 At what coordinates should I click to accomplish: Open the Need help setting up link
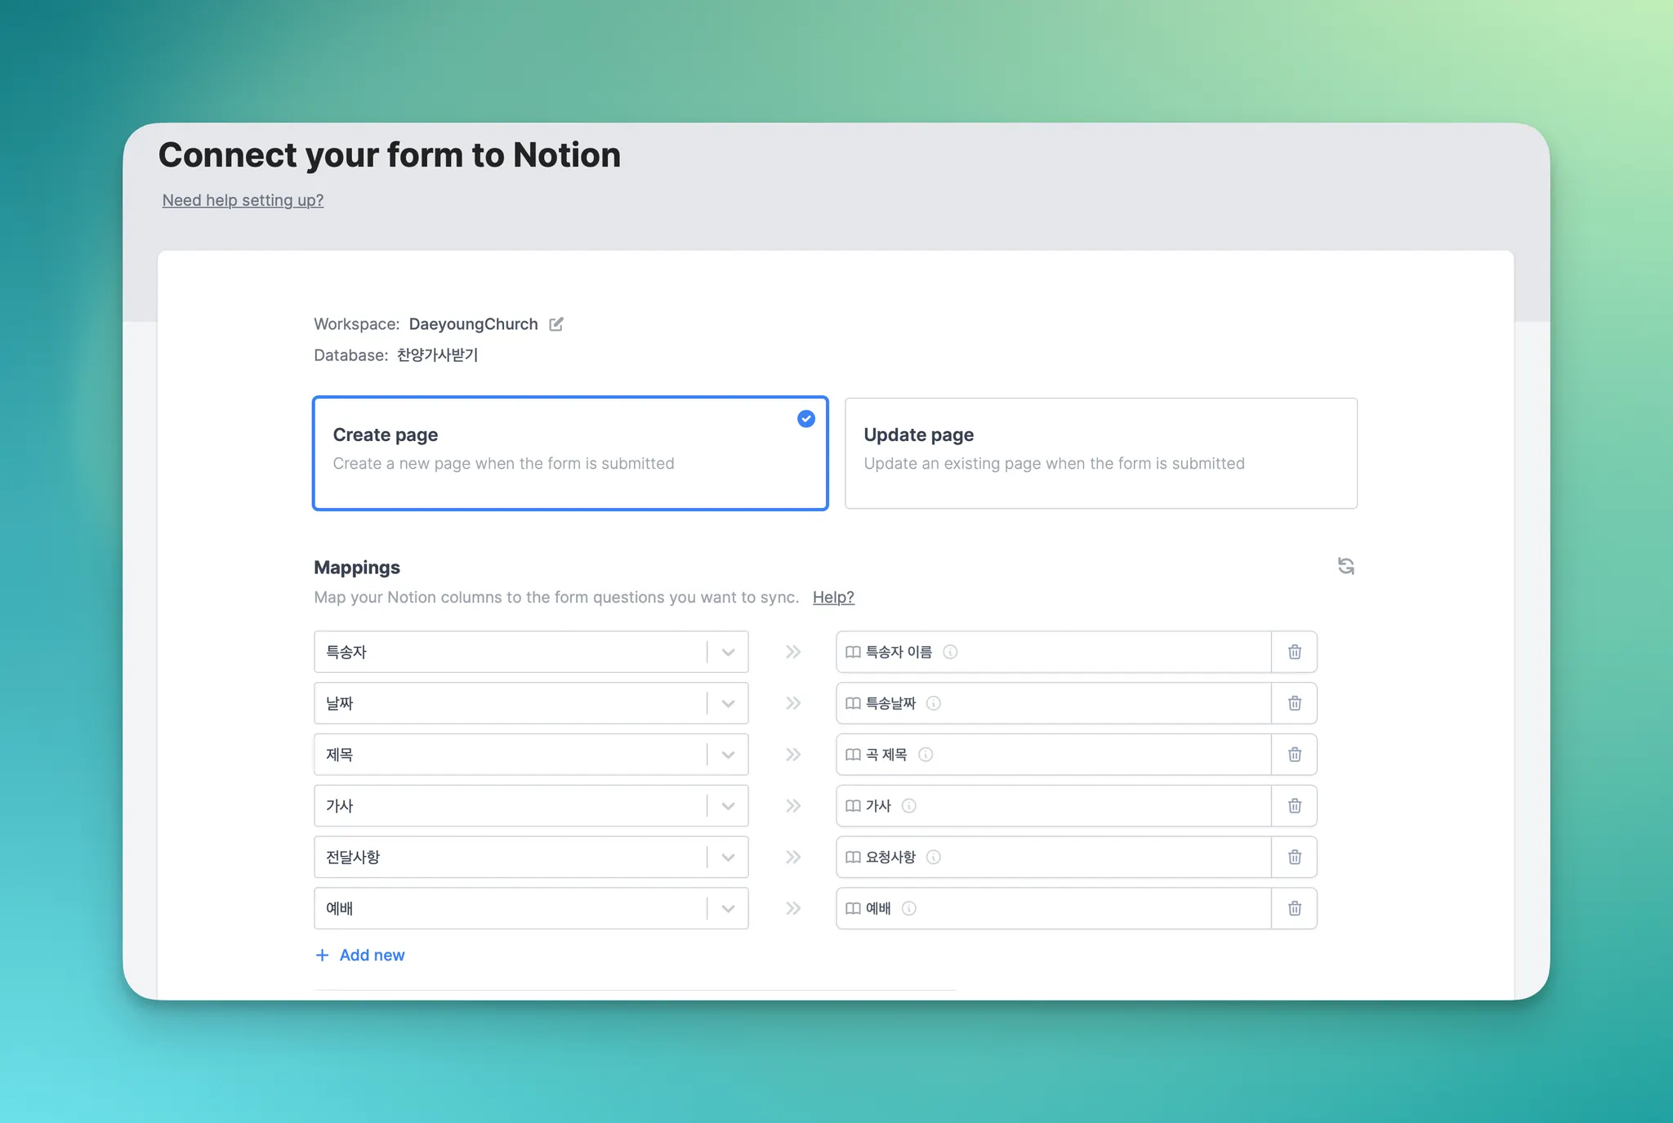pos(243,200)
